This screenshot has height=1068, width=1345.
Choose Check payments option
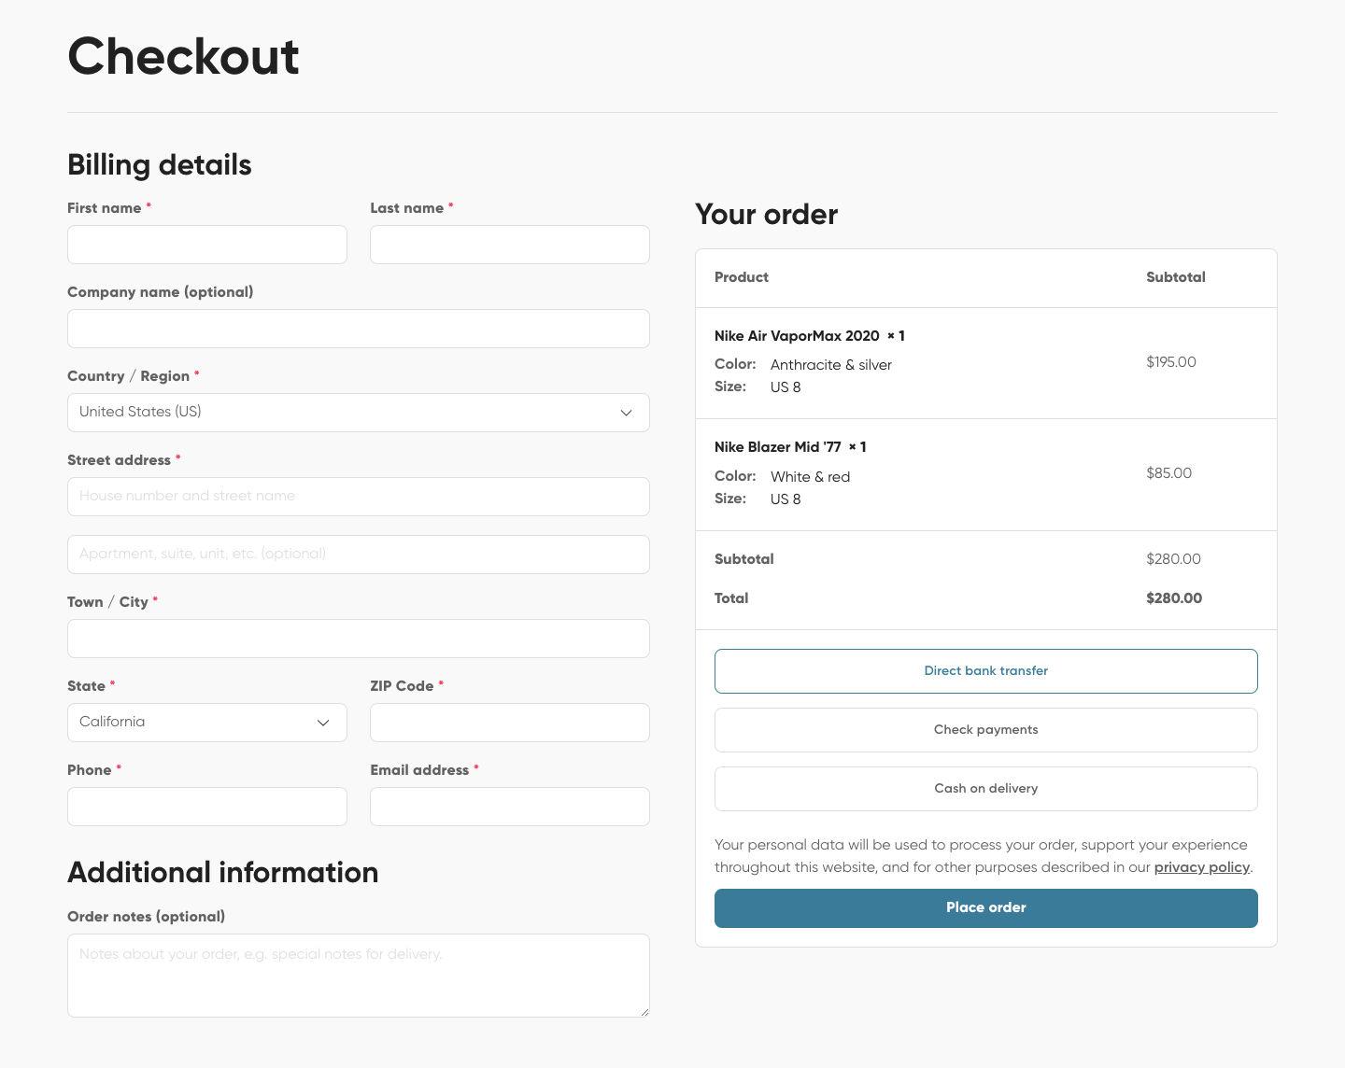click(x=985, y=730)
